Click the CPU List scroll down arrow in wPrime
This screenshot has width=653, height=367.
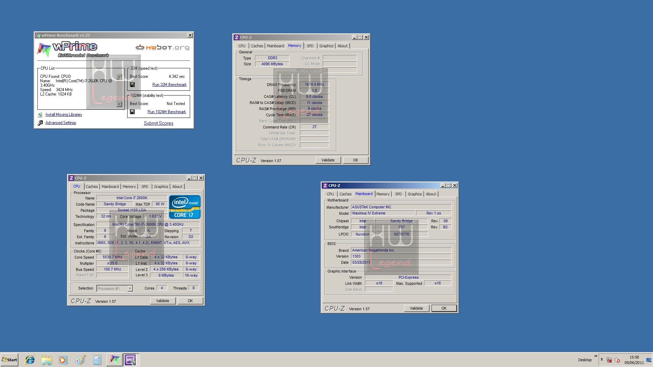click(119, 104)
